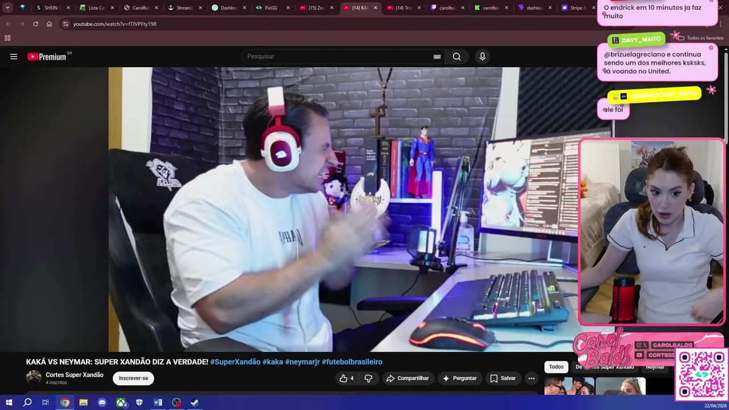Switch to the SHEIN tab

pos(52,8)
